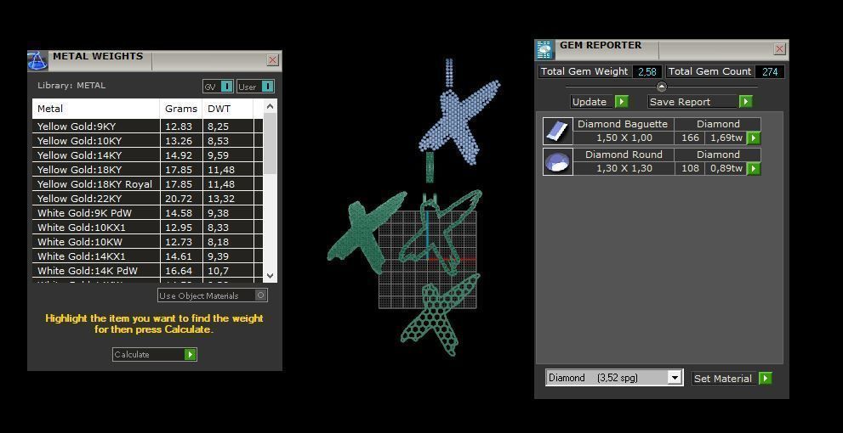
Task: Click the Metal column header
Action: [95, 109]
